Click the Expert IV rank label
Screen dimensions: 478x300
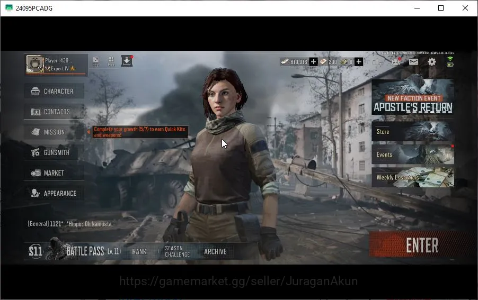click(60, 69)
